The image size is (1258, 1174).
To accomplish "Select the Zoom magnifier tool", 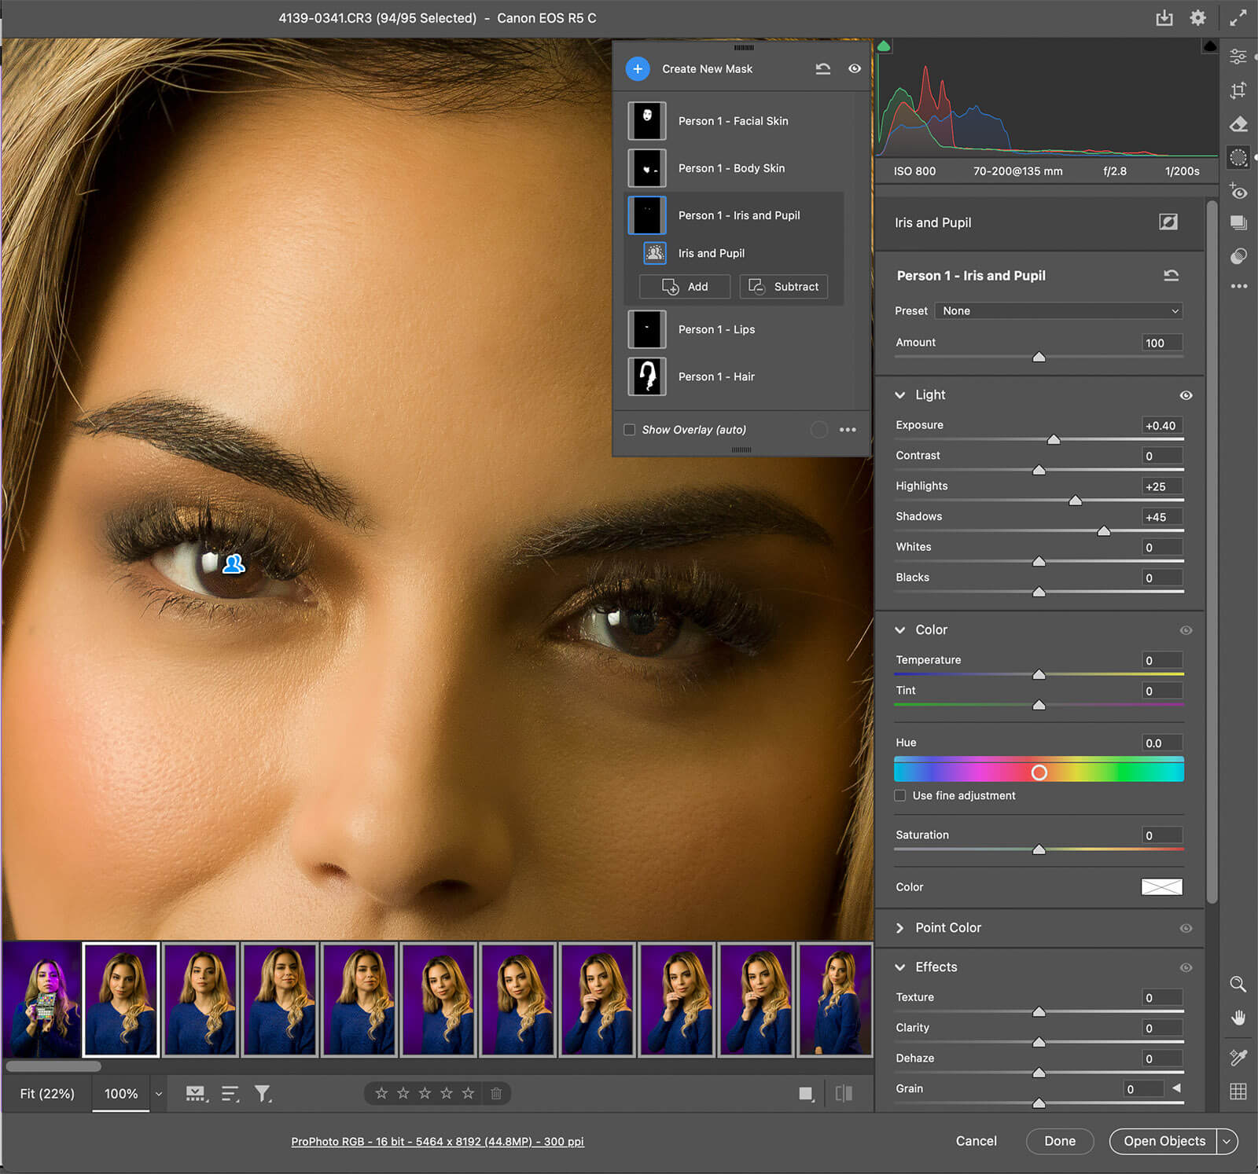I will pyautogui.click(x=1238, y=984).
